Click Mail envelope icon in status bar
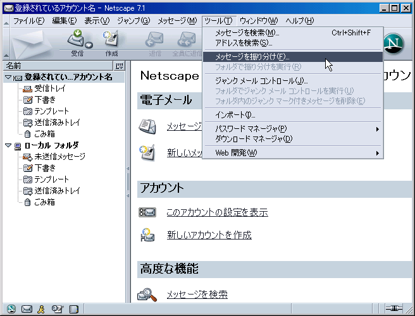415x316 pixels. 27,309
